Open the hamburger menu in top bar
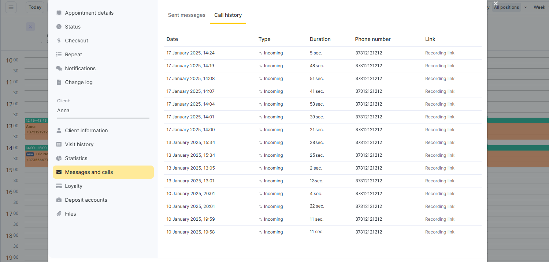This screenshot has height=262, width=549. 11,7
